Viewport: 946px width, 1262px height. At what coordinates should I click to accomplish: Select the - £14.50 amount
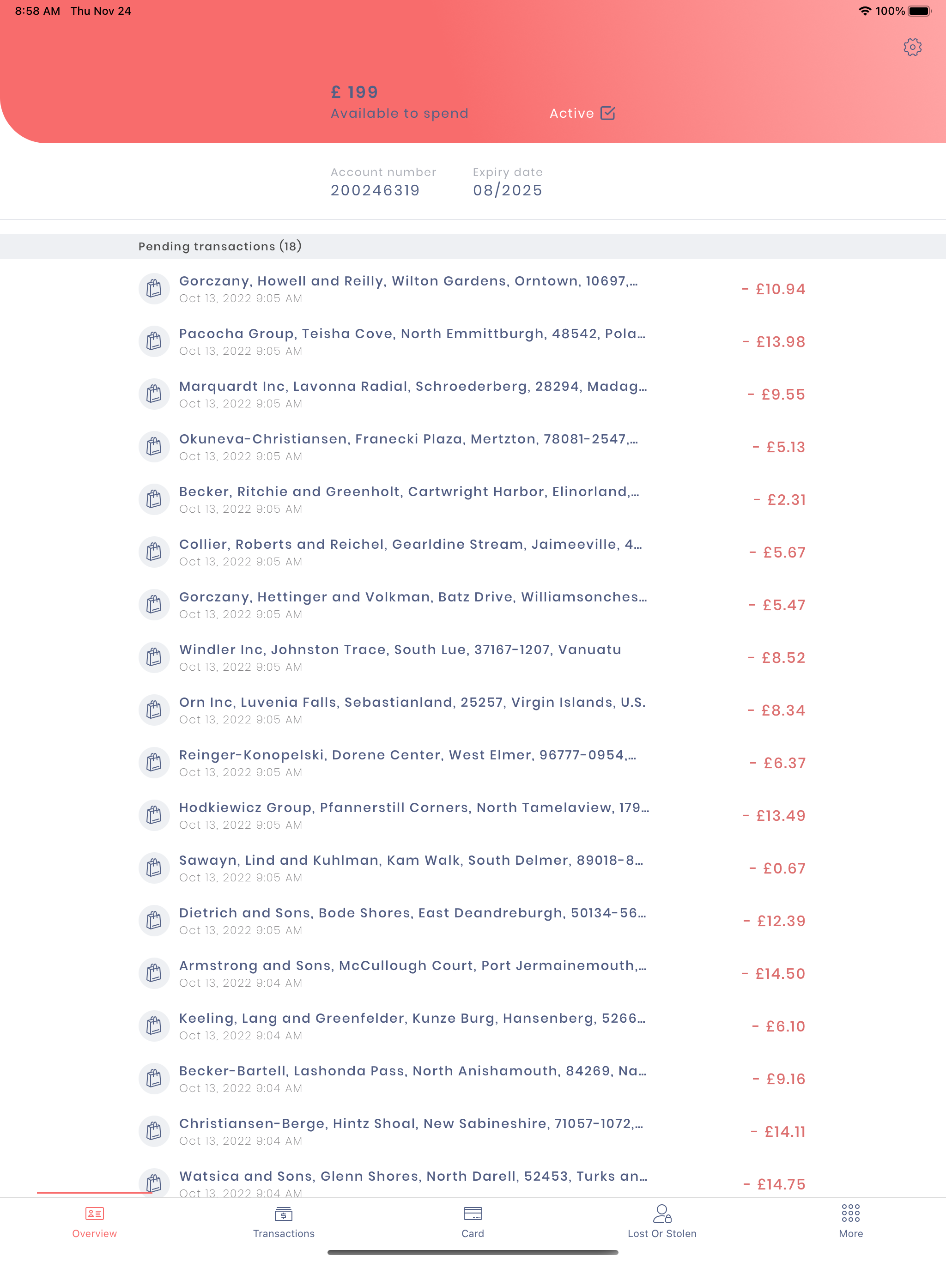click(x=773, y=974)
